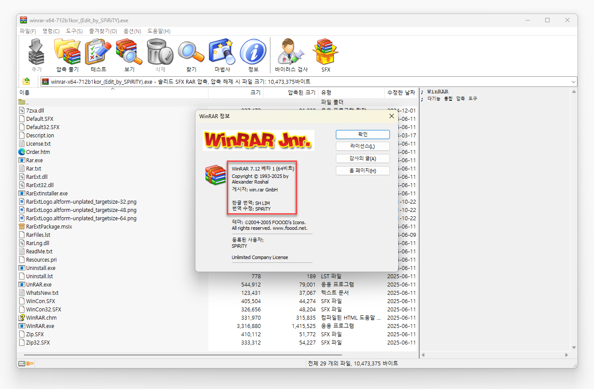The height and width of the screenshot is (389, 594).
Task: Sort by 이름 column header
Action: [113, 92]
